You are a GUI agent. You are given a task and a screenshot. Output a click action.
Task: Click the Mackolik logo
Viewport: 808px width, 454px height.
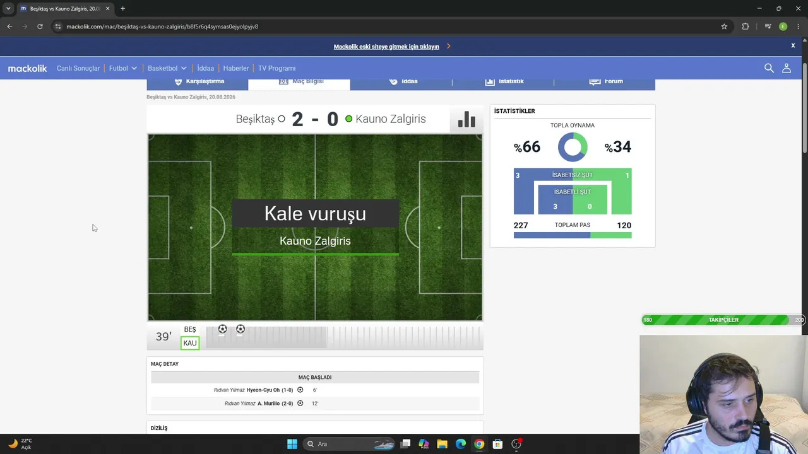pos(28,68)
